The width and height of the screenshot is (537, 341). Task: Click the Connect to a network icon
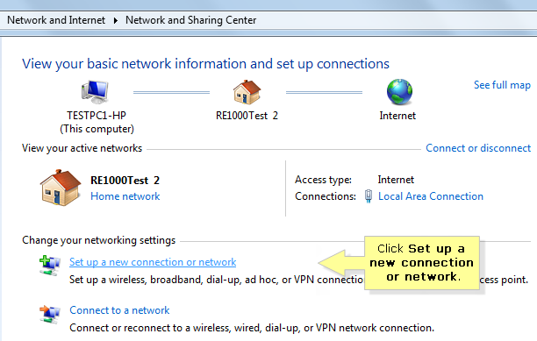[x=50, y=314]
